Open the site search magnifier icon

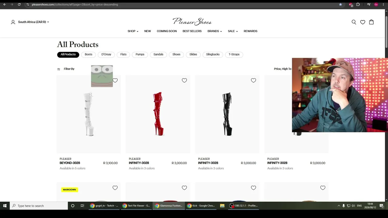[354, 22]
